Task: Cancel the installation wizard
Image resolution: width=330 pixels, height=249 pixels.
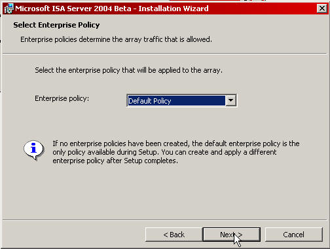Action: pos(293,235)
